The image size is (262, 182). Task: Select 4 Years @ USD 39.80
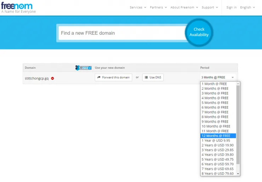pos(218,155)
